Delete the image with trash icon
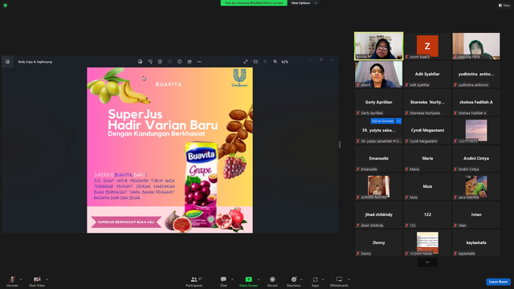The height and width of the screenshot is (289, 514). pyautogui.click(x=160, y=62)
